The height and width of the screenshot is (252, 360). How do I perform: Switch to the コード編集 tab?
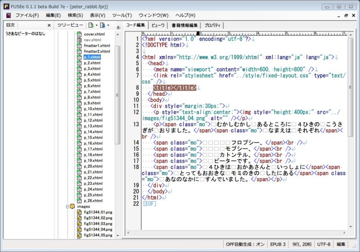135,25
